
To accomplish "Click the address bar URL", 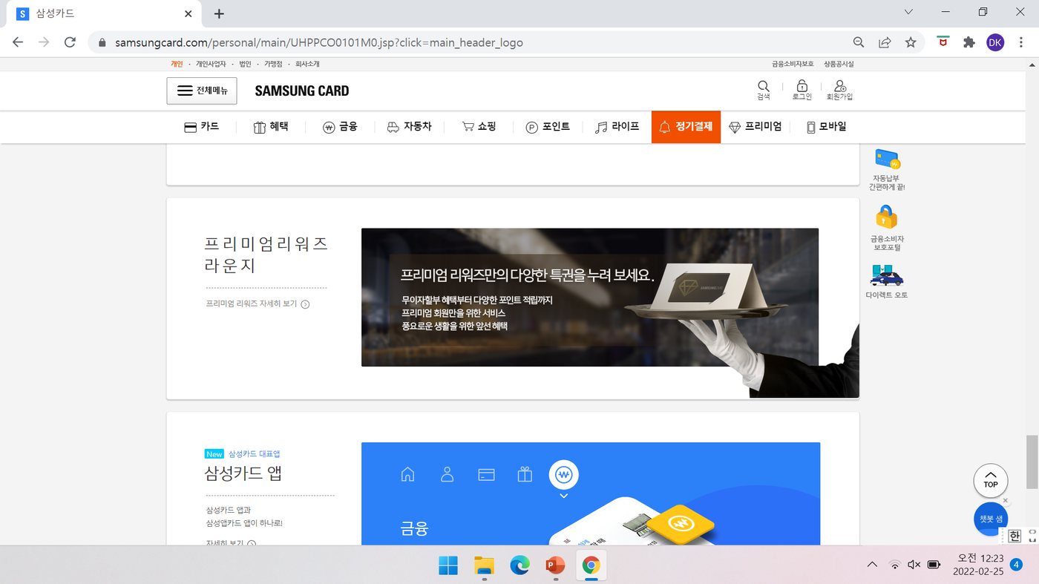I will 319,42.
